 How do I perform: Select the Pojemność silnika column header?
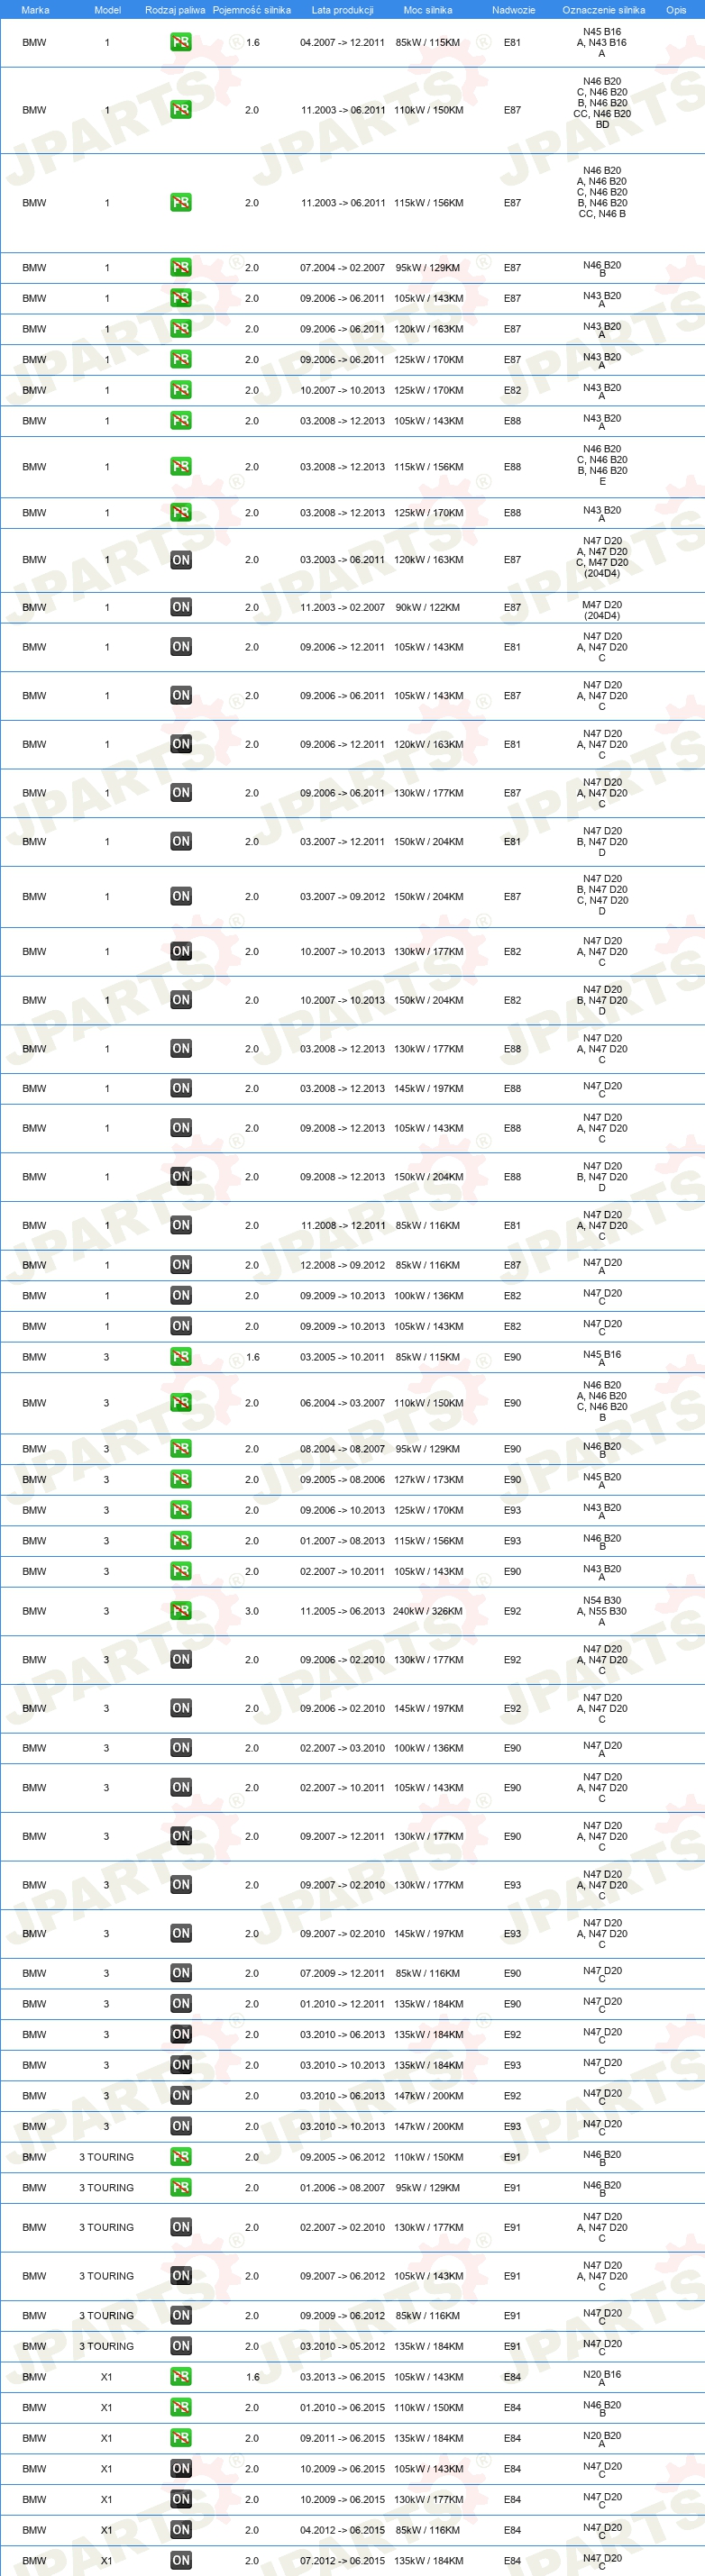click(252, 10)
